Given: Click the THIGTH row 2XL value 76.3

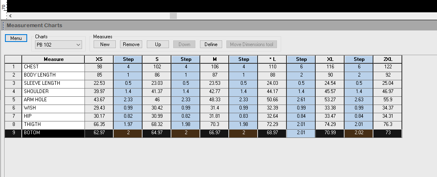Looking at the screenshot, I should pyautogui.click(x=388, y=125).
